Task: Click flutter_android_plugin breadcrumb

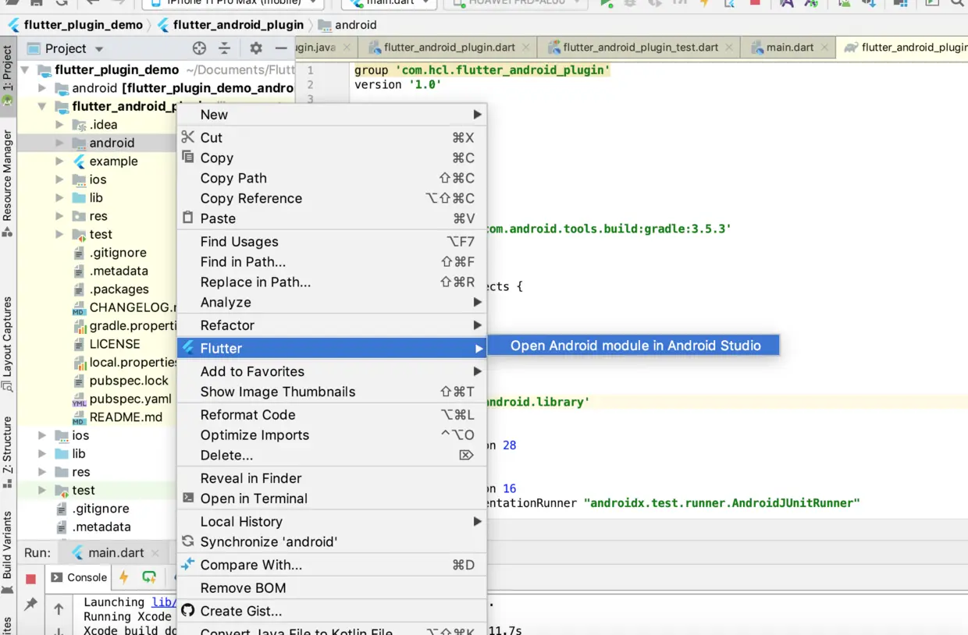Action: point(230,25)
